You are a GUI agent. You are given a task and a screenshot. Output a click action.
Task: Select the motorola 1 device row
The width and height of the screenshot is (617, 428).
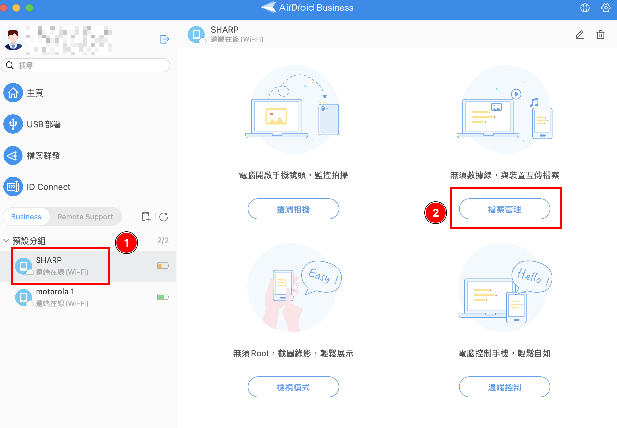pos(88,298)
